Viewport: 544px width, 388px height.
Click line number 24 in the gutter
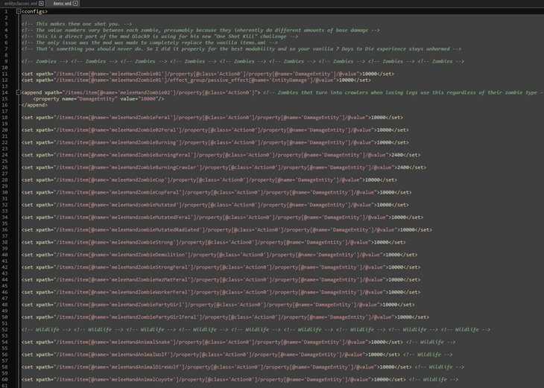6,154
